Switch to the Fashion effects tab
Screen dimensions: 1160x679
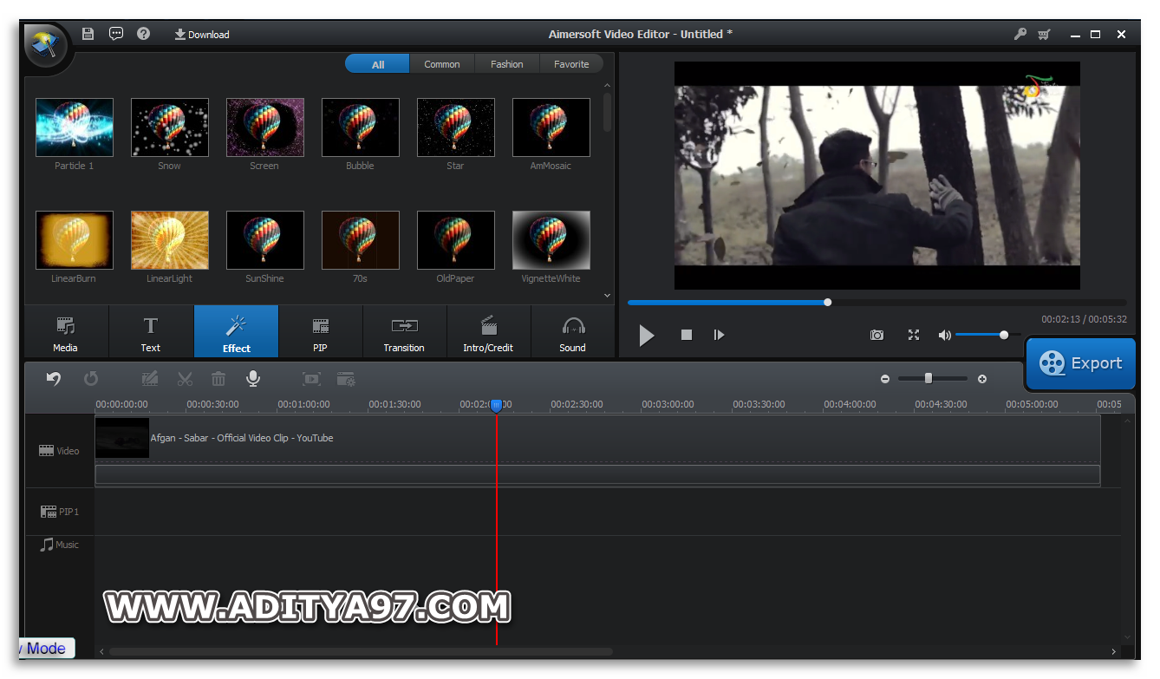pyautogui.click(x=507, y=64)
